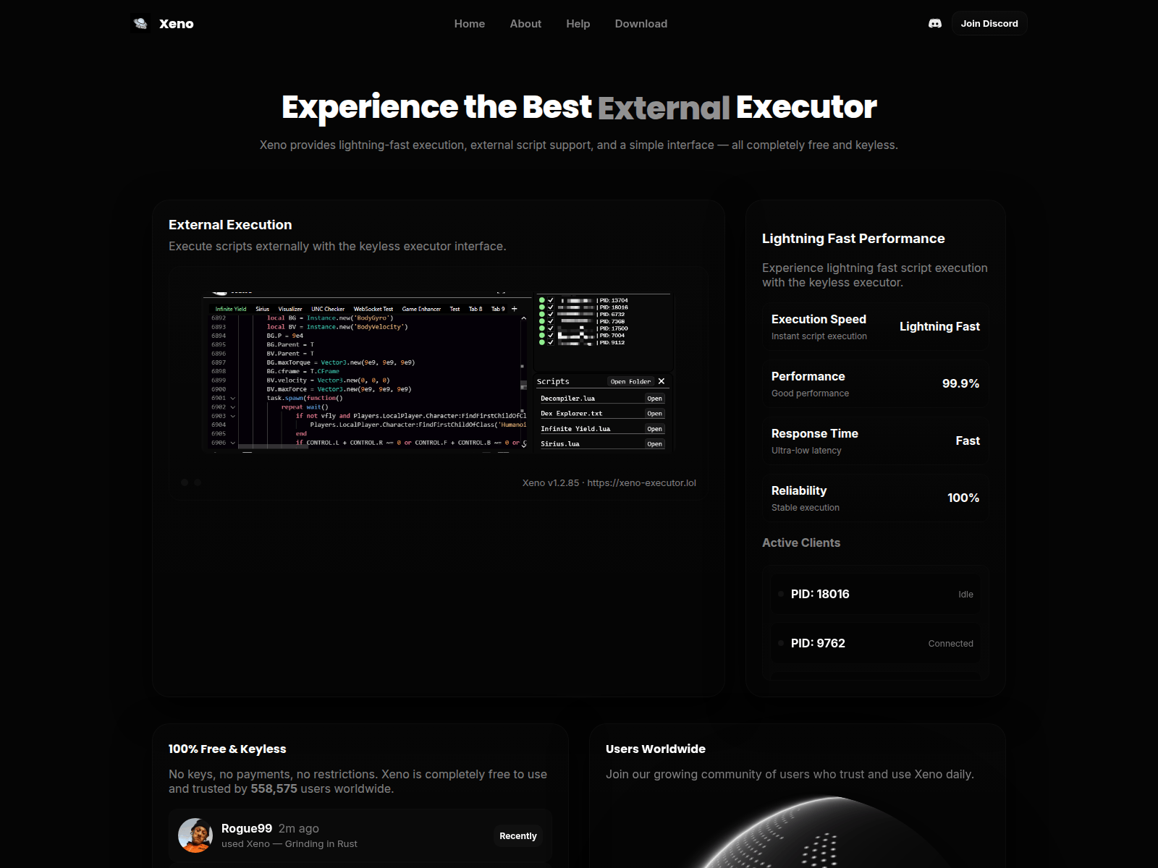This screenshot has height=868, width=1158.
Task: Click the 'Active Clients' label
Action: click(x=801, y=542)
